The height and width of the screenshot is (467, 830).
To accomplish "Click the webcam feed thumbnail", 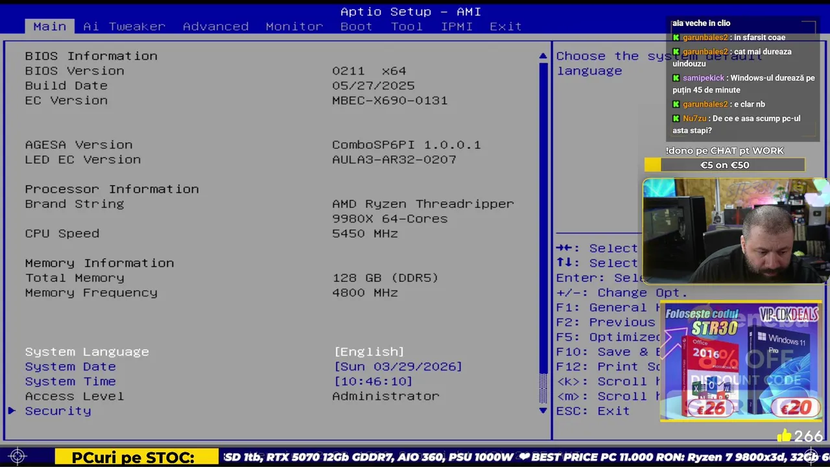I will tap(736, 232).
